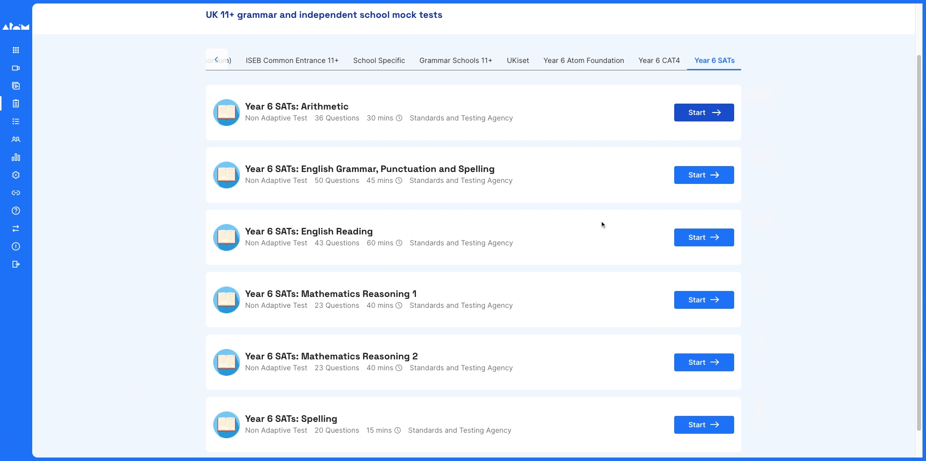
Task: Open the video library play icon
Action: 16,86
